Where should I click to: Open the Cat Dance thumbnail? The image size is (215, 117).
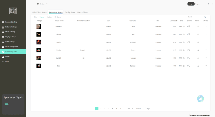39,26
